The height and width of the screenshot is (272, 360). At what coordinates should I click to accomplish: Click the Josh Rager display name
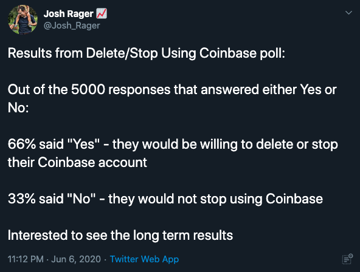(69, 14)
